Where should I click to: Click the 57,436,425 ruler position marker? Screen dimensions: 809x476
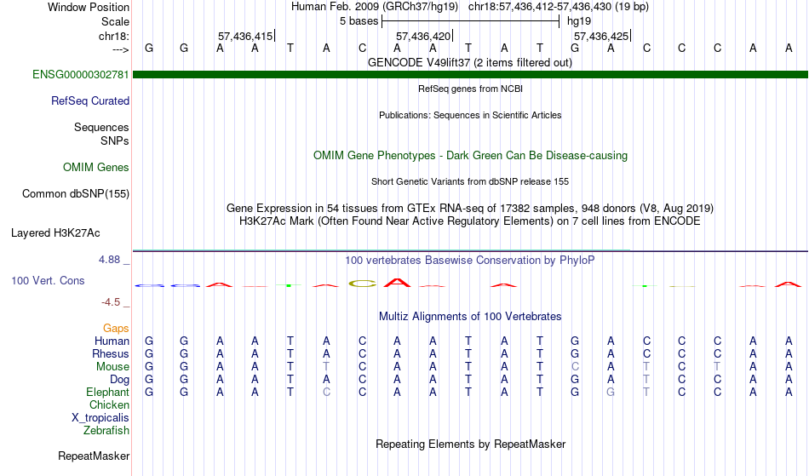(602, 36)
